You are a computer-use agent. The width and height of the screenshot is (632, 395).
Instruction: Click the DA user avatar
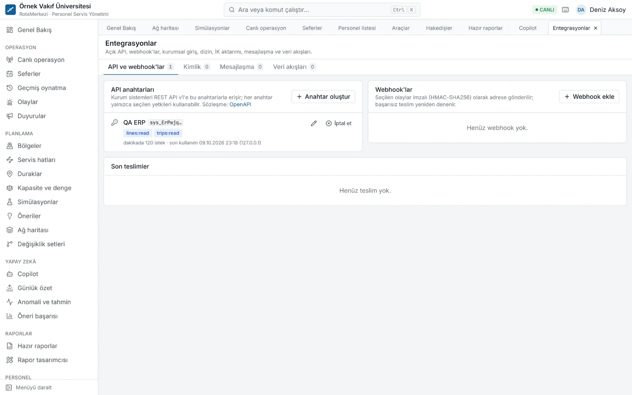pos(581,10)
